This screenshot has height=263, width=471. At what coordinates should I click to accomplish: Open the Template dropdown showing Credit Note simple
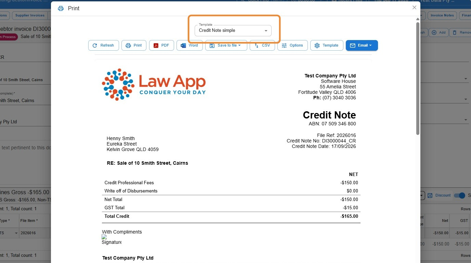233,30
